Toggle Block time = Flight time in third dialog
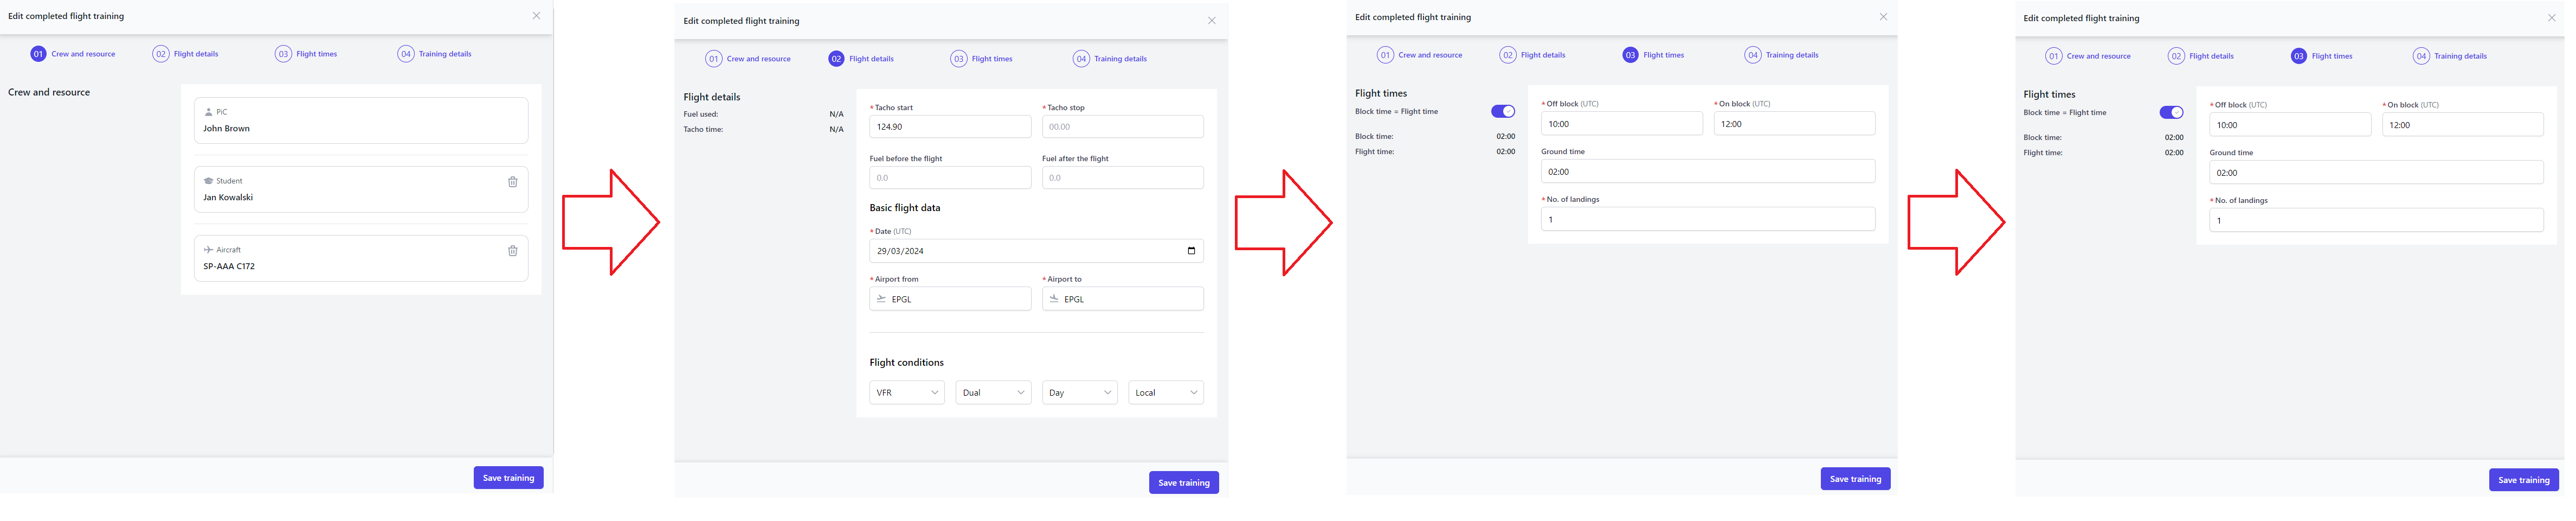2576x521 pixels. (1503, 112)
